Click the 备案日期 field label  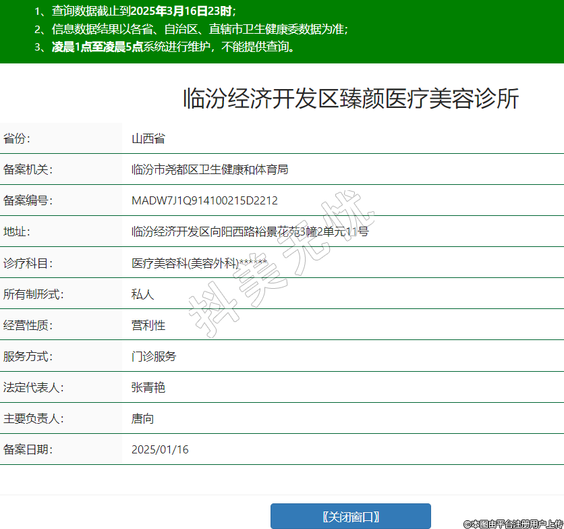pyautogui.click(x=28, y=449)
